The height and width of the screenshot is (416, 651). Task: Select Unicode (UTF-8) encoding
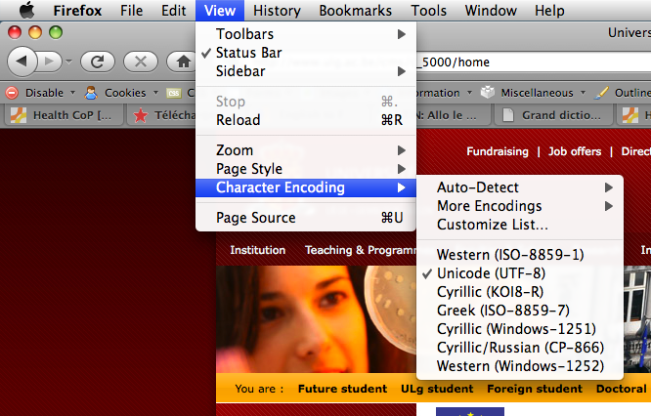tap(520, 273)
